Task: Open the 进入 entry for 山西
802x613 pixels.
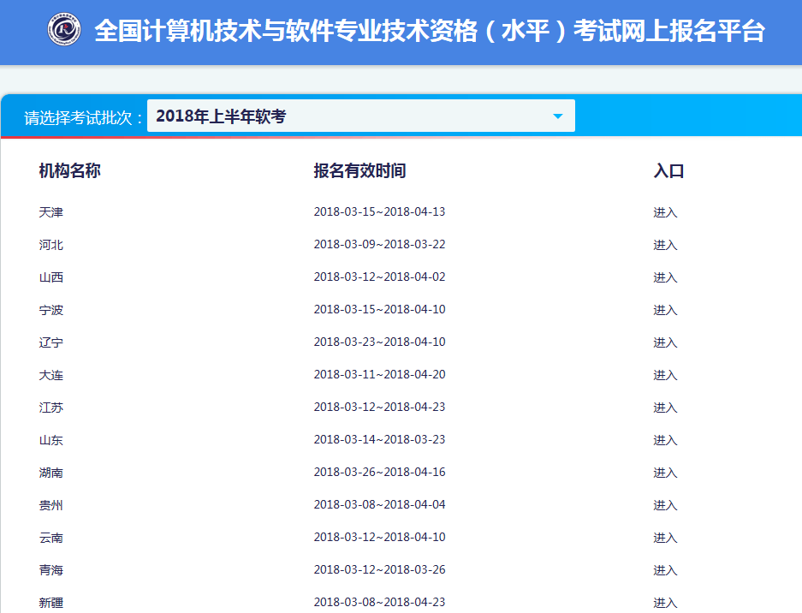Action: tap(665, 277)
